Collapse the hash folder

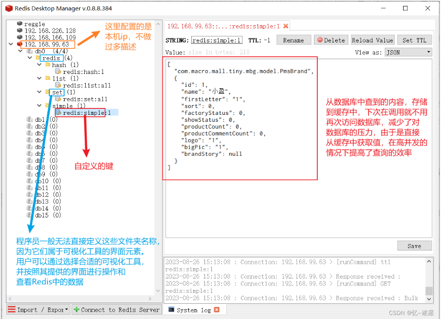pyautogui.click(x=39, y=65)
